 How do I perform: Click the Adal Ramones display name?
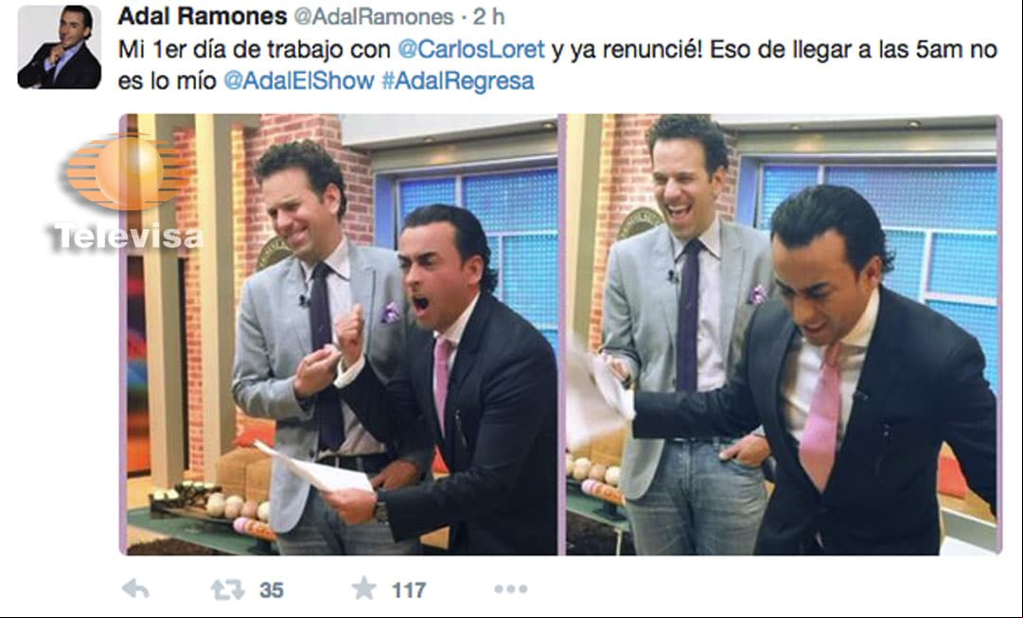203,16
